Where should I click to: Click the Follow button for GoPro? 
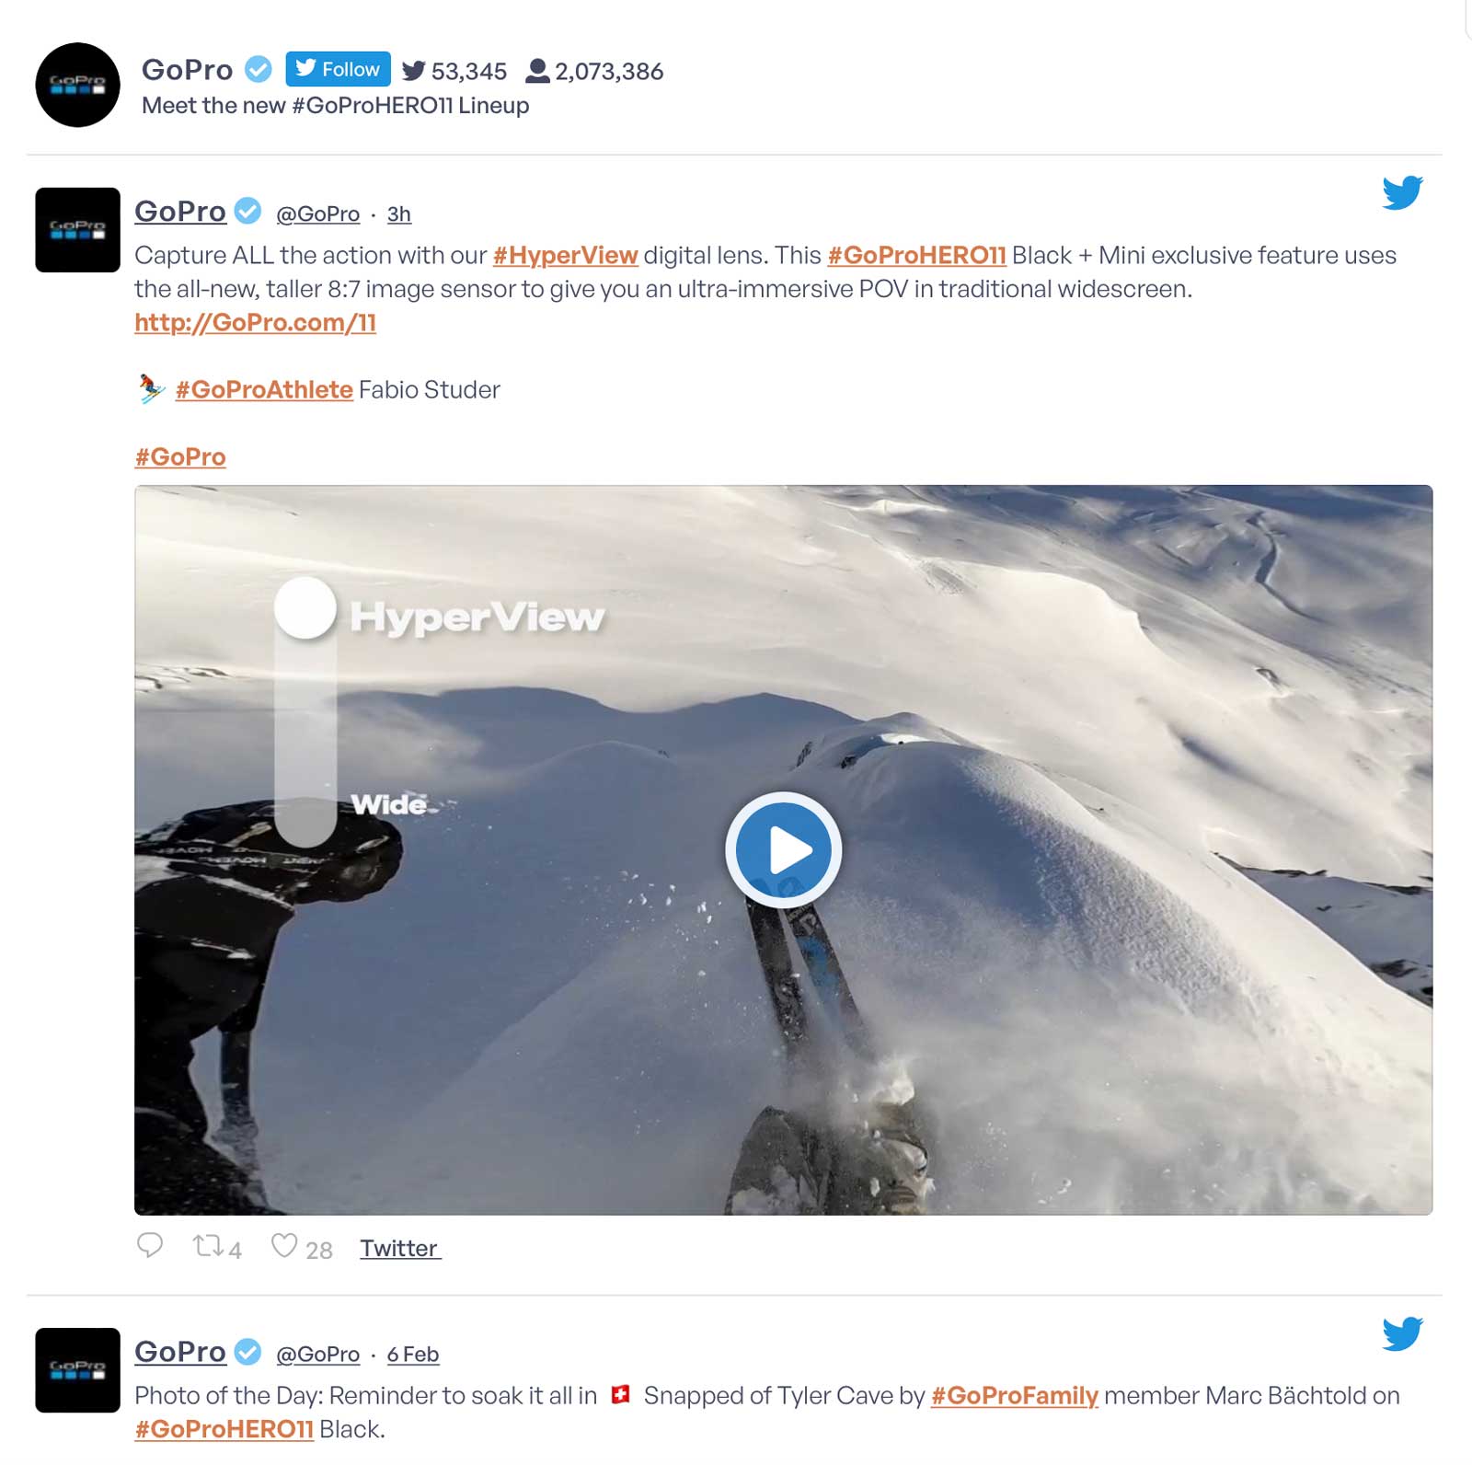(x=338, y=69)
